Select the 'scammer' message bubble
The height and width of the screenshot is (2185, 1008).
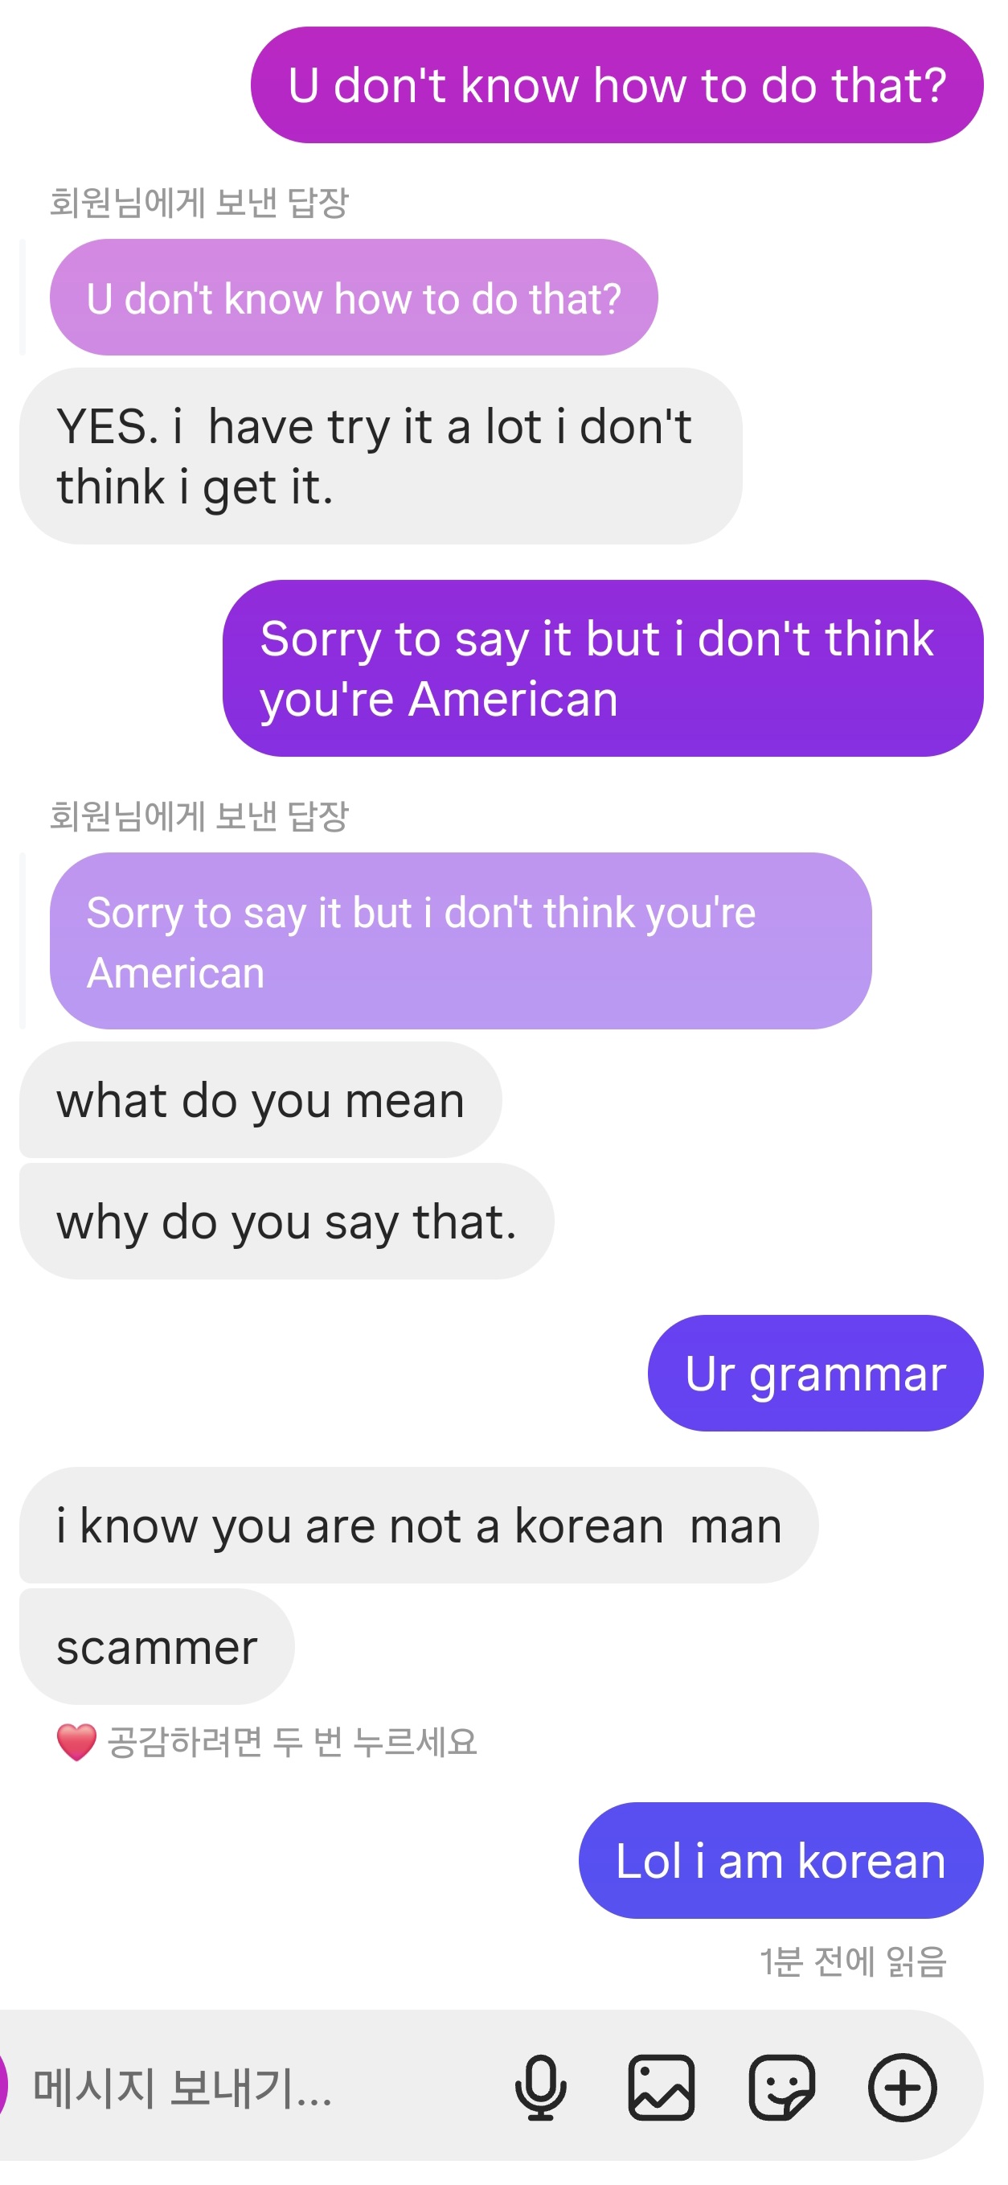click(x=157, y=1646)
